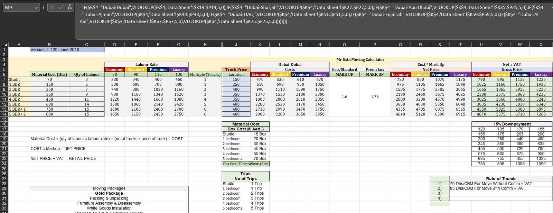
Task: Select column A header
Action: pos(19,44)
